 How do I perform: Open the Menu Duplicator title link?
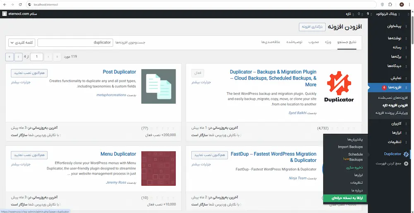pos(118,154)
